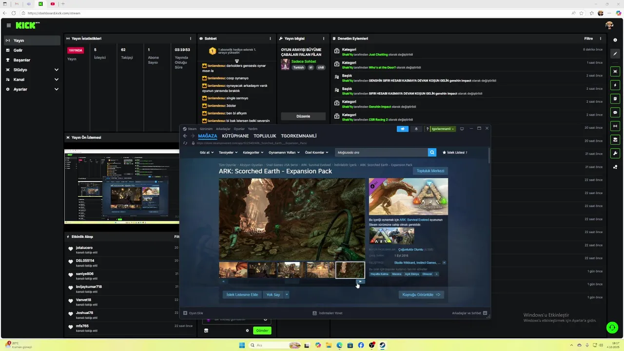624x351 pixels.
Task: Open dropdown arrow next to Yok Say
Action: point(287,294)
